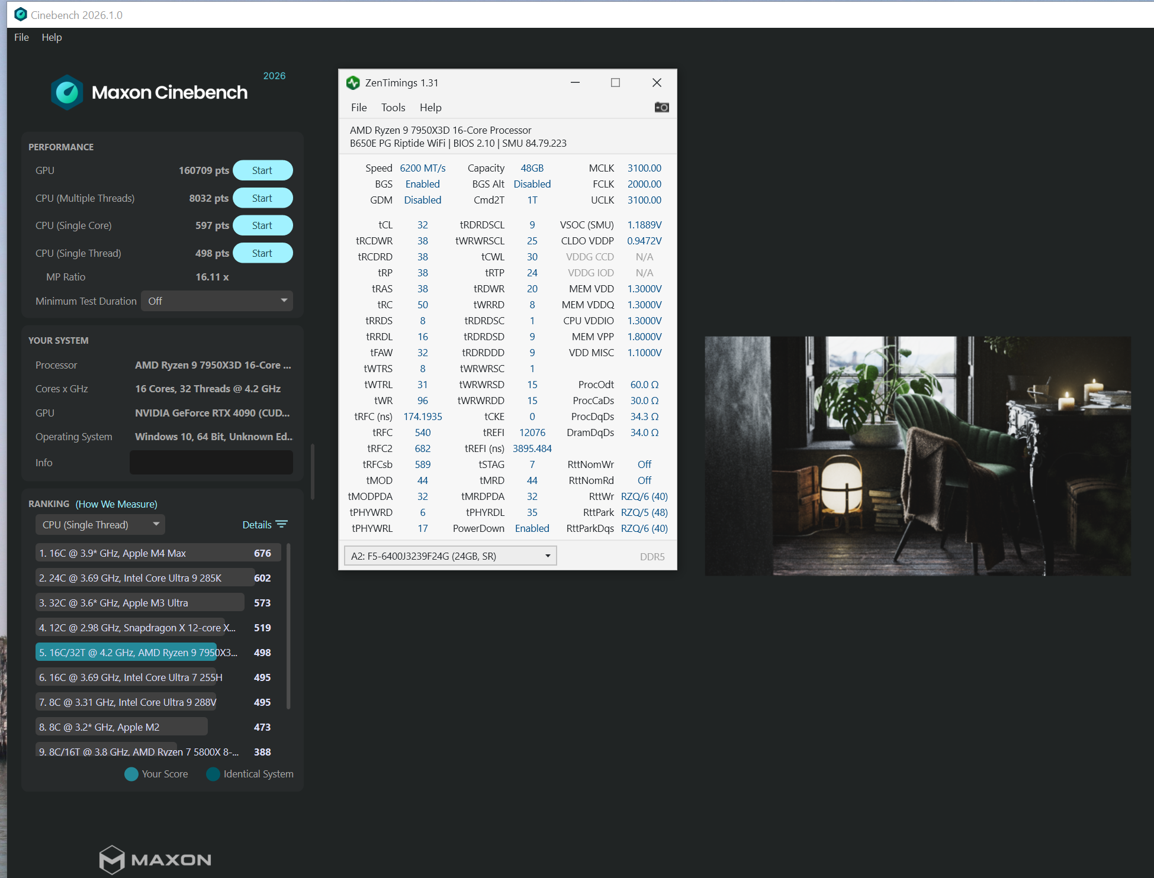Open the ZenTimings Tools menu
The height and width of the screenshot is (878, 1154).
(393, 108)
